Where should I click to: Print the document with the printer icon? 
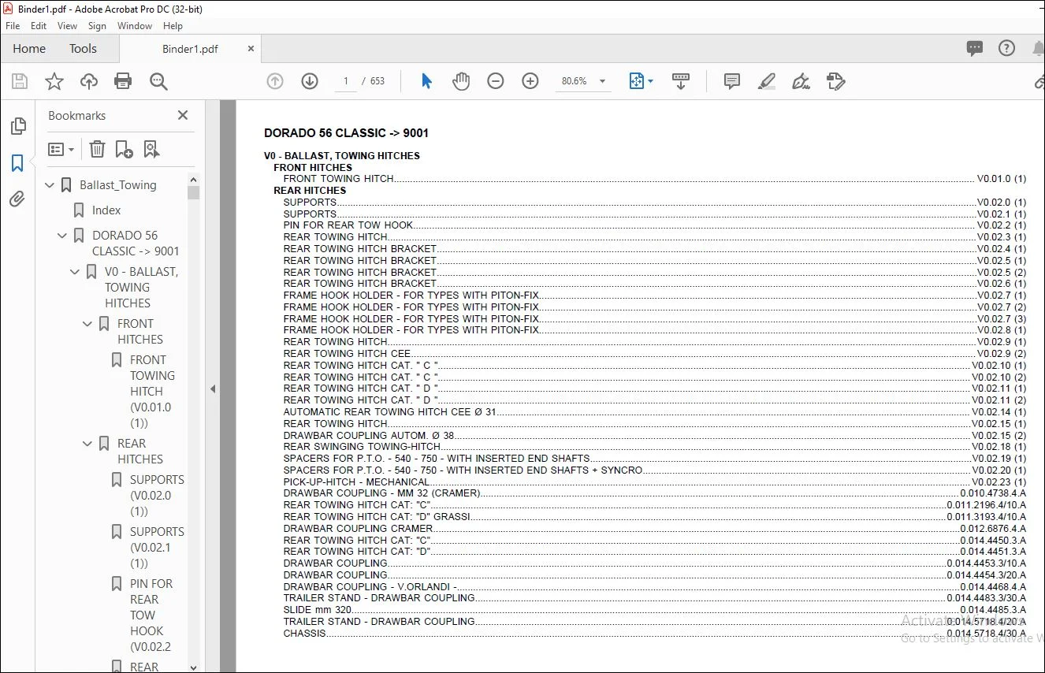click(x=123, y=81)
